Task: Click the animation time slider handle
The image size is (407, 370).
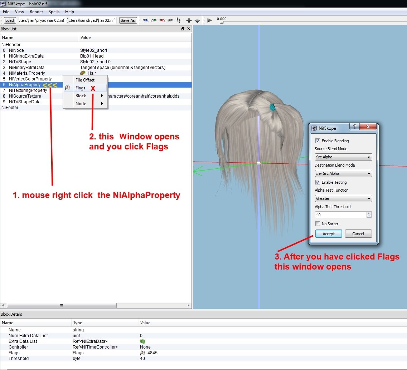Action: pos(222,22)
